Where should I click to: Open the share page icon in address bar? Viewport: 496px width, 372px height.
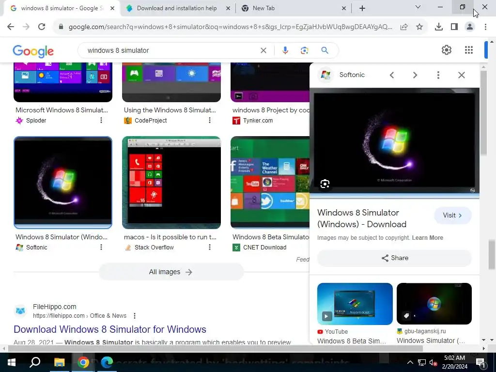[404, 27]
